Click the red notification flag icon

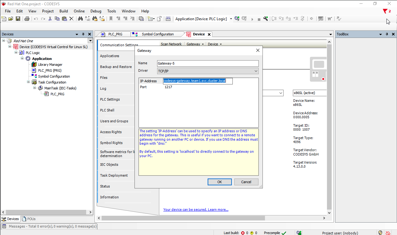pos(385,11)
